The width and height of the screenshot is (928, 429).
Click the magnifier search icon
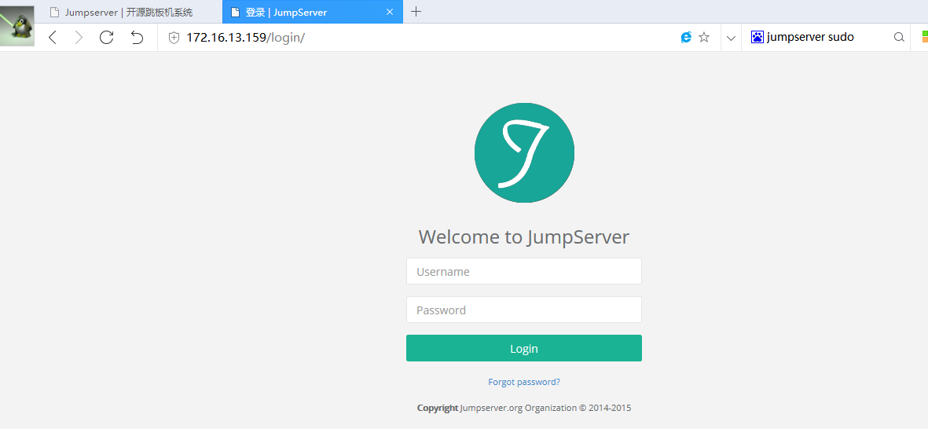[x=898, y=37]
